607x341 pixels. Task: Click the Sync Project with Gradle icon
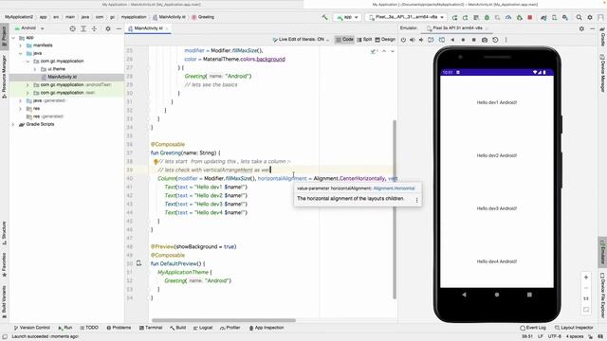pyautogui.click(x=543, y=17)
